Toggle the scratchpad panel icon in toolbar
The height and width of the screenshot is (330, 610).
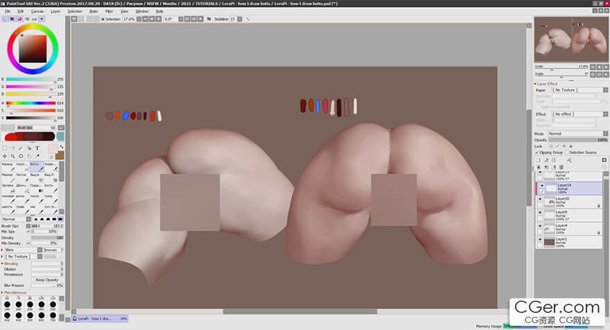click(42, 19)
